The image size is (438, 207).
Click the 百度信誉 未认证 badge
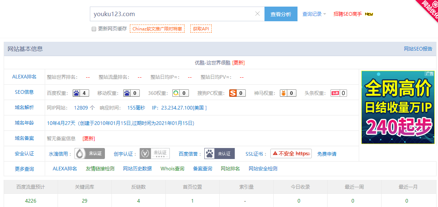pyautogui.click(x=220, y=154)
